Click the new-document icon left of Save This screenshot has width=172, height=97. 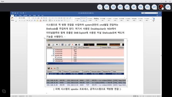[13, 13]
